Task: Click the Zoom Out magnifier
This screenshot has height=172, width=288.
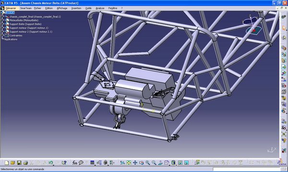Action: [x=154, y=162]
